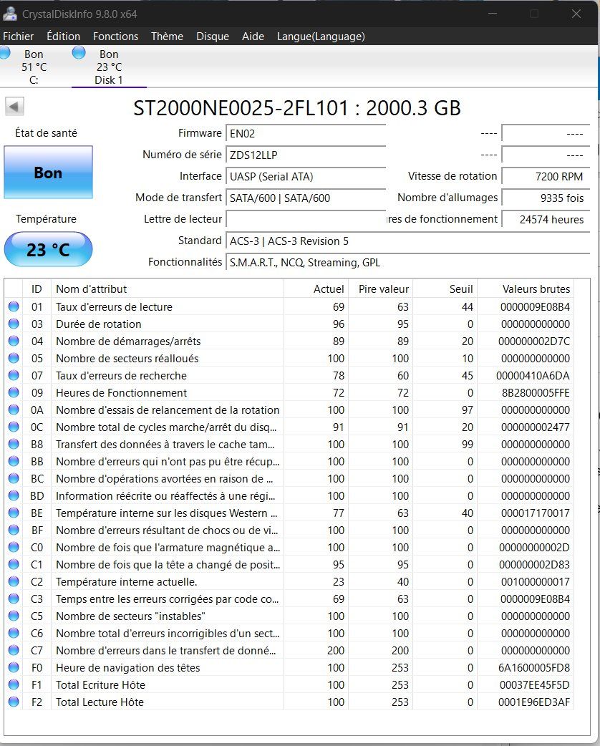
Task: Click raw value 00000410A6DA
Action: pos(533,375)
